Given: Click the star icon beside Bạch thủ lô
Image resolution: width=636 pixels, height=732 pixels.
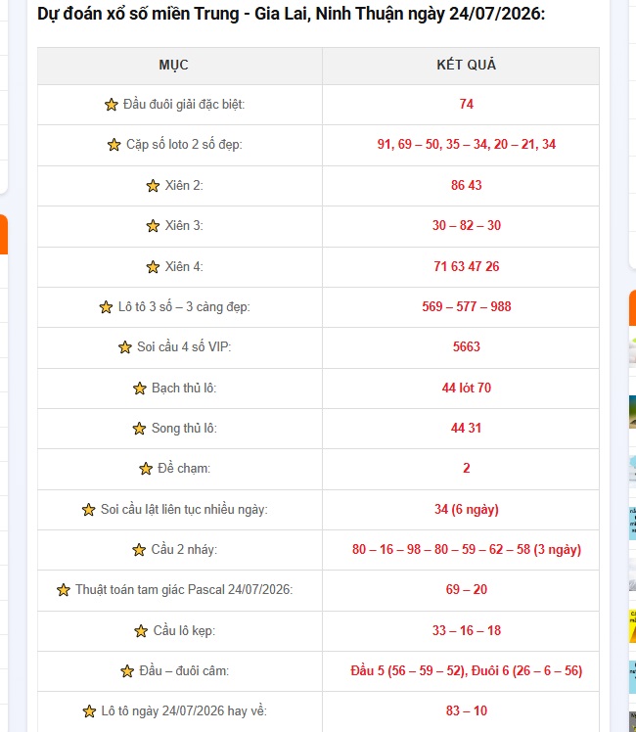Looking at the screenshot, I should (x=140, y=389).
